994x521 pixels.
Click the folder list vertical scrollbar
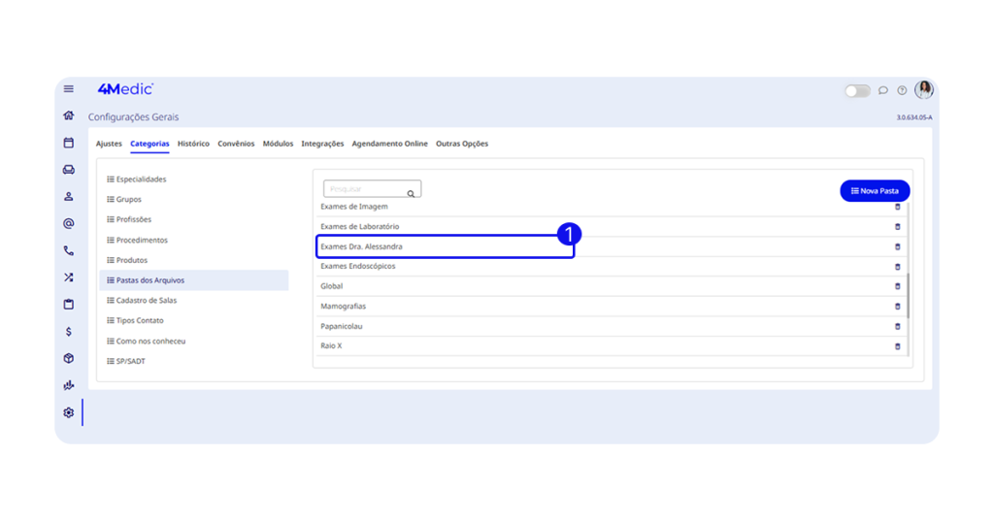909,296
